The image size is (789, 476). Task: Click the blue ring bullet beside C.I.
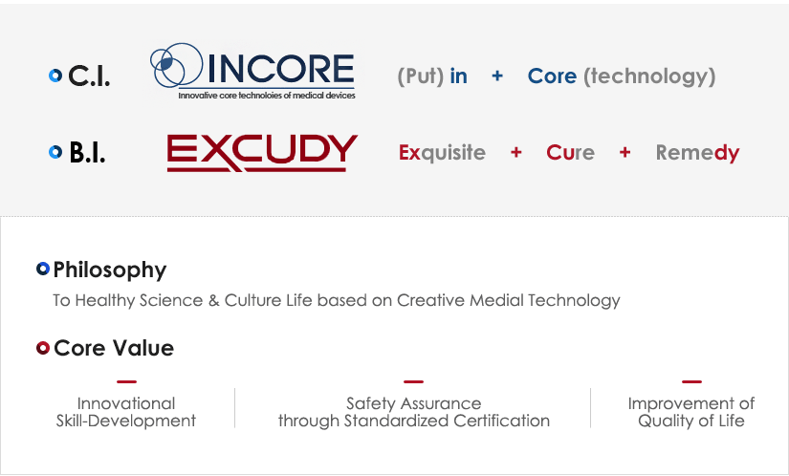coord(55,76)
